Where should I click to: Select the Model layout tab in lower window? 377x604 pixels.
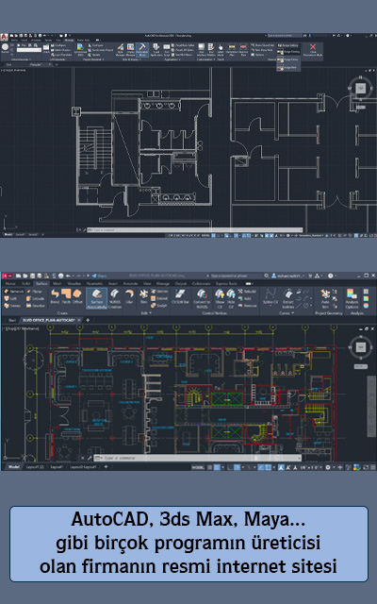click(13, 467)
